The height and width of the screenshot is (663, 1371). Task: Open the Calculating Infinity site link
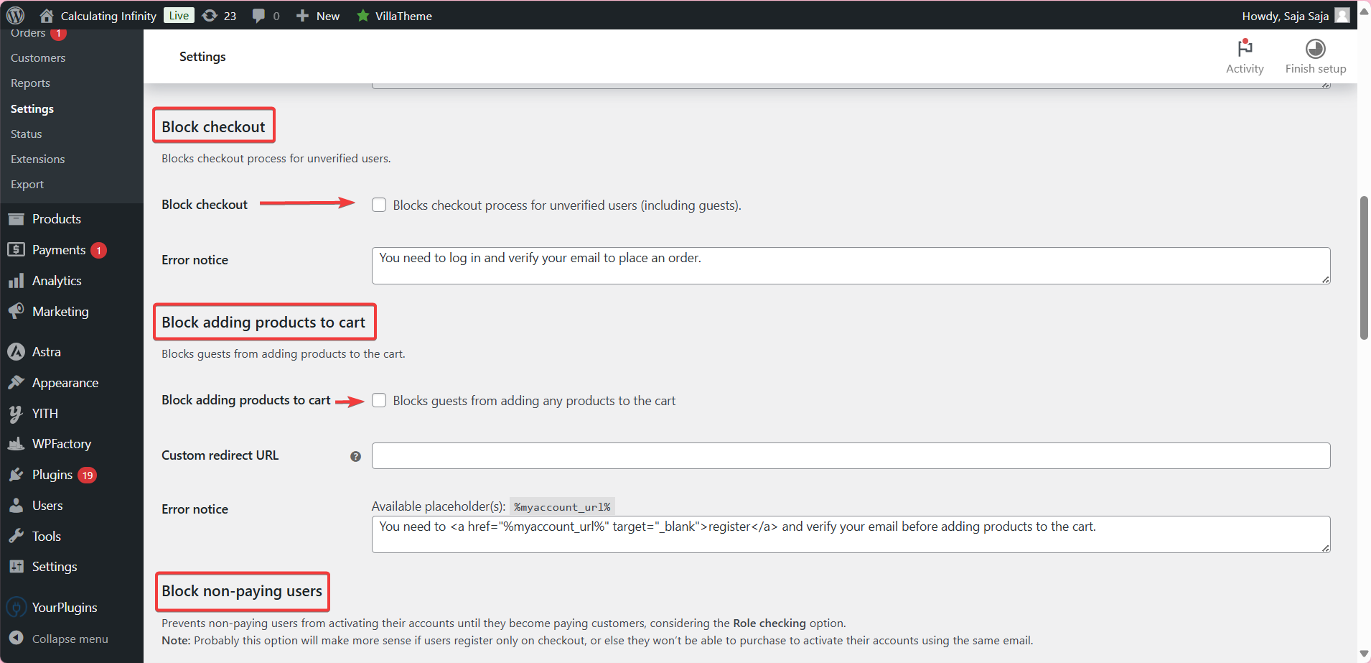point(108,15)
